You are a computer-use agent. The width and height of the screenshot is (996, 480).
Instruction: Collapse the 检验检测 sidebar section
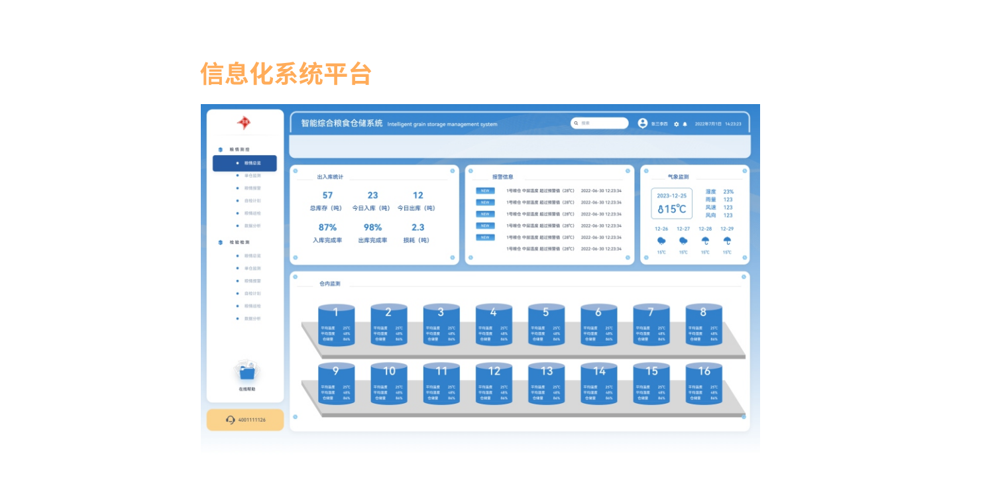239,243
